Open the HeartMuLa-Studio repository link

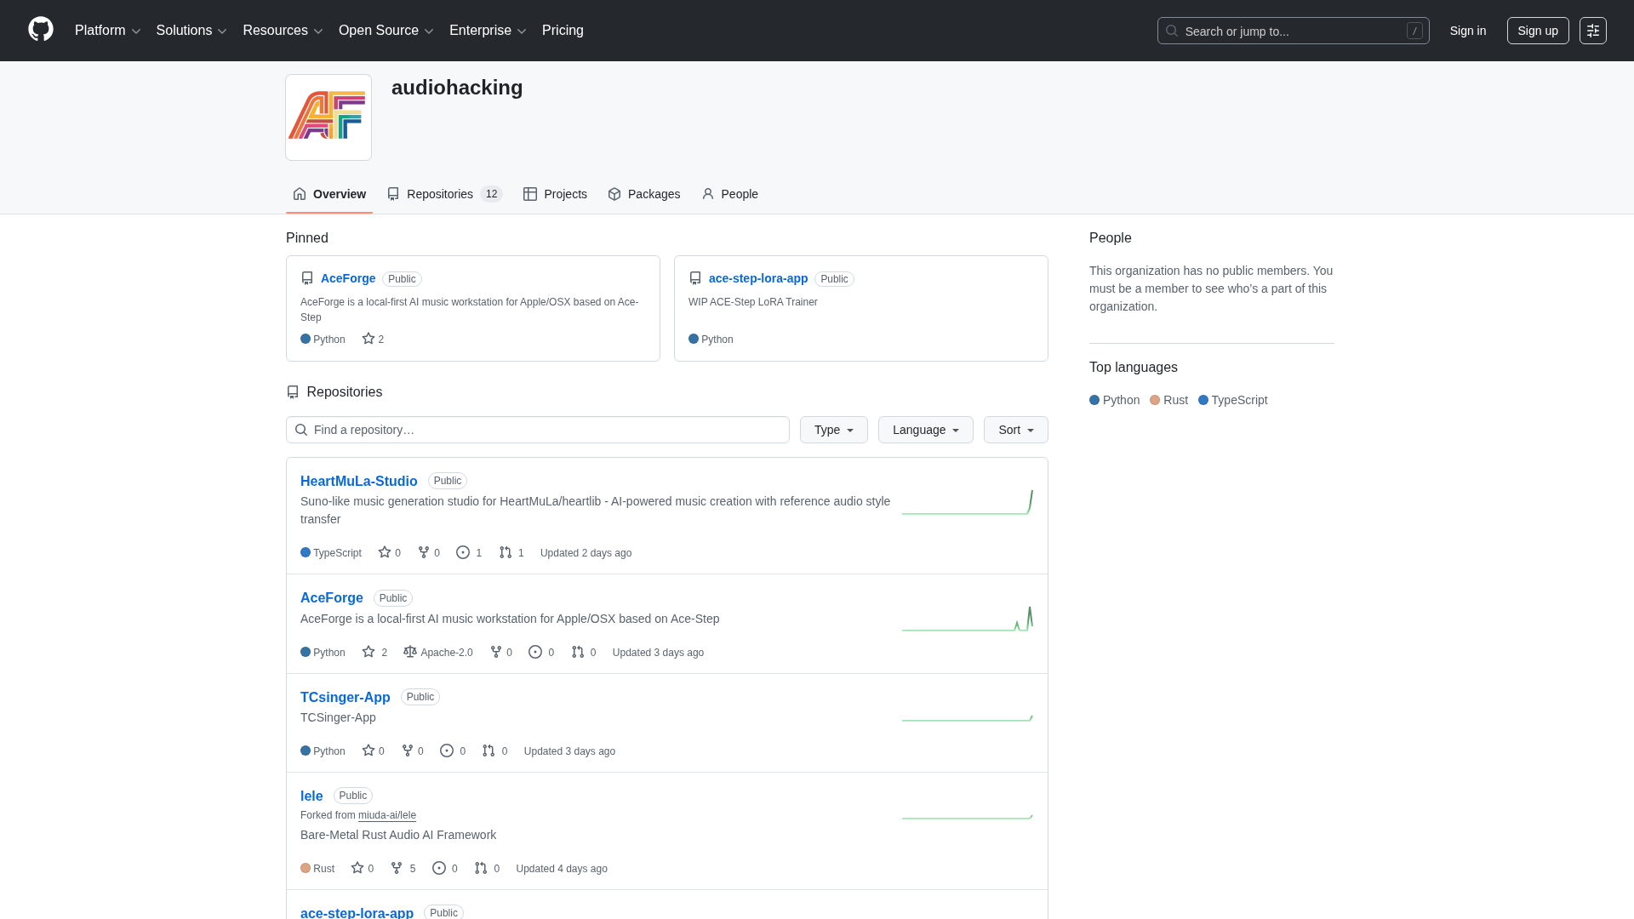(x=358, y=481)
